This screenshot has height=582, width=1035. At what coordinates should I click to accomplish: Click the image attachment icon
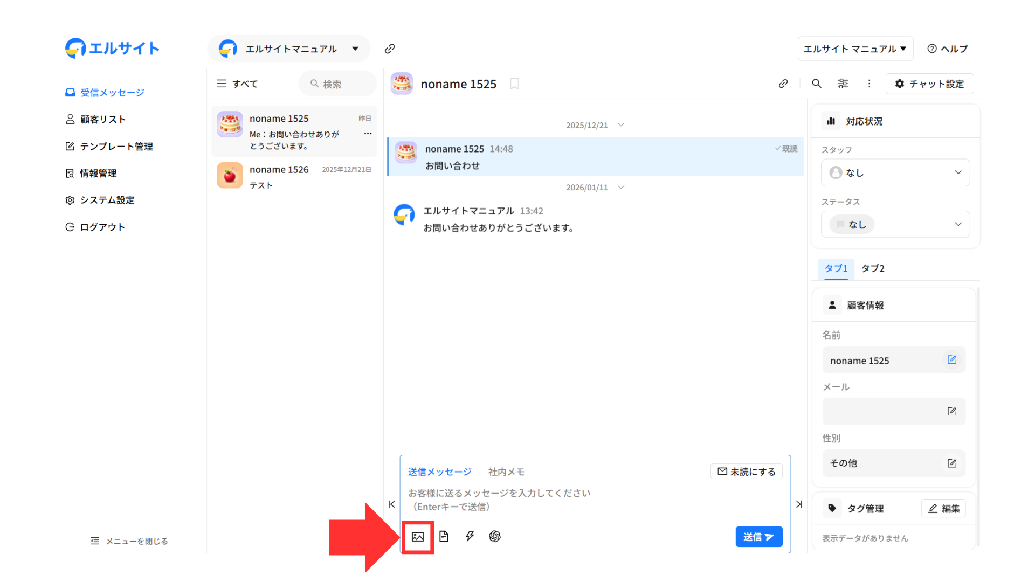pyautogui.click(x=418, y=537)
